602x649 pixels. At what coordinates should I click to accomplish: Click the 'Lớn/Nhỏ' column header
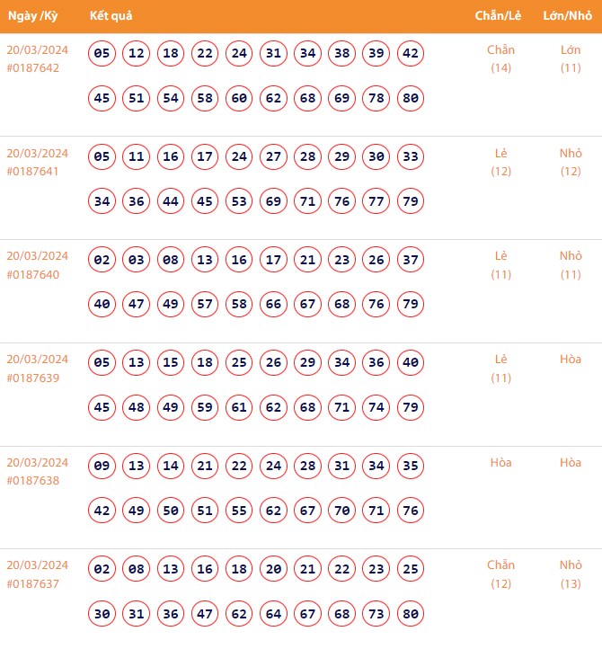point(571,16)
